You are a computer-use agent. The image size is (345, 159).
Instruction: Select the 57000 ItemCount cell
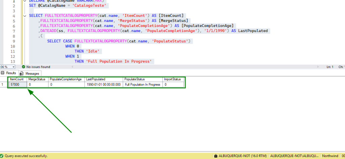pyautogui.click(x=17, y=85)
